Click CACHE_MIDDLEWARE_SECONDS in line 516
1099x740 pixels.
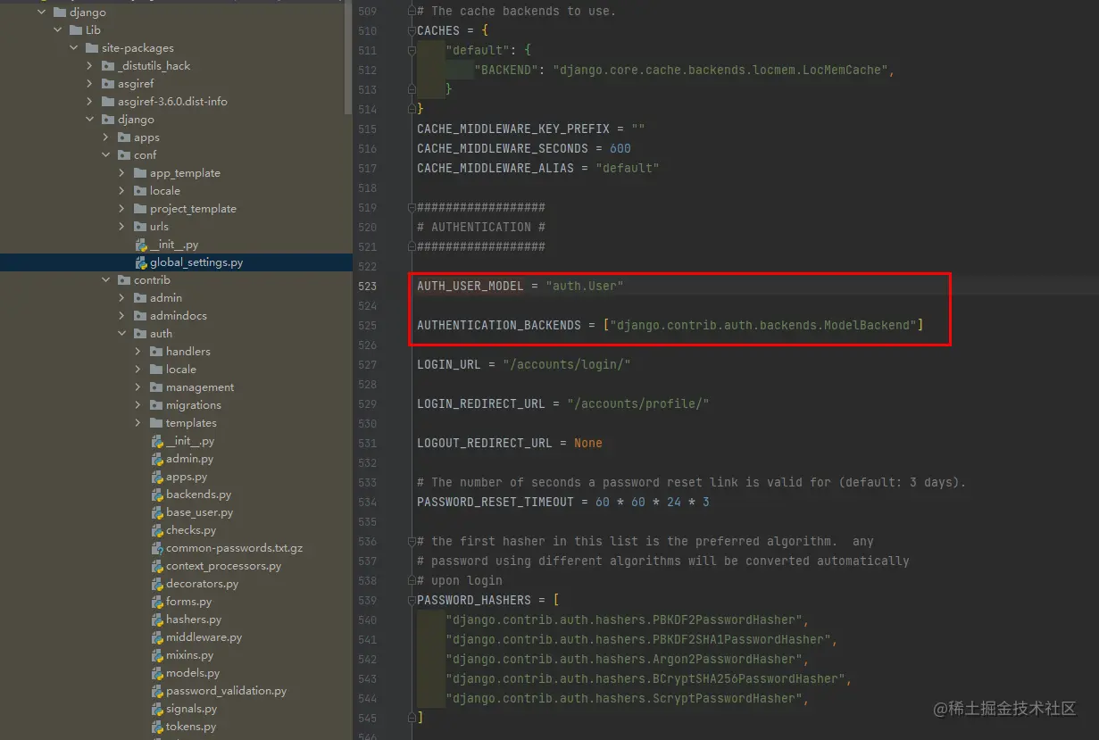point(503,148)
